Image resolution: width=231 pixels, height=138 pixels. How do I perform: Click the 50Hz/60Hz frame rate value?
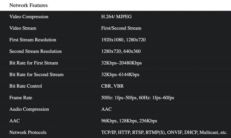138,98
